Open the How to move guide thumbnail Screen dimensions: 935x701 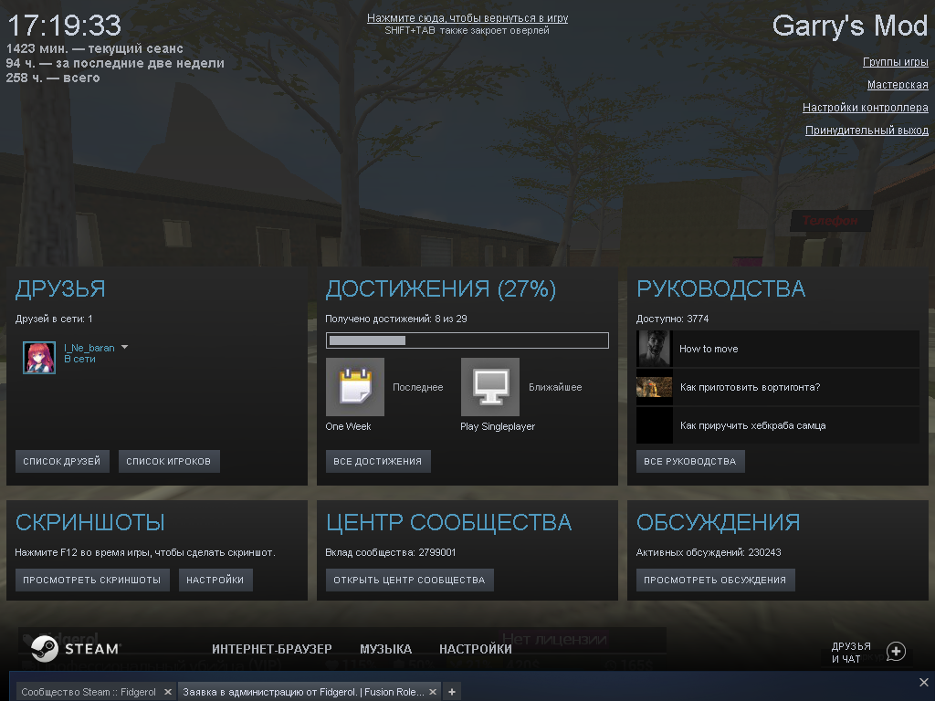click(654, 349)
